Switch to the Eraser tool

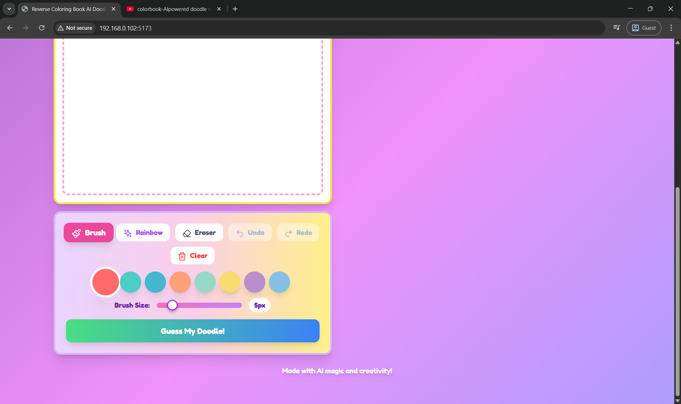point(199,232)
